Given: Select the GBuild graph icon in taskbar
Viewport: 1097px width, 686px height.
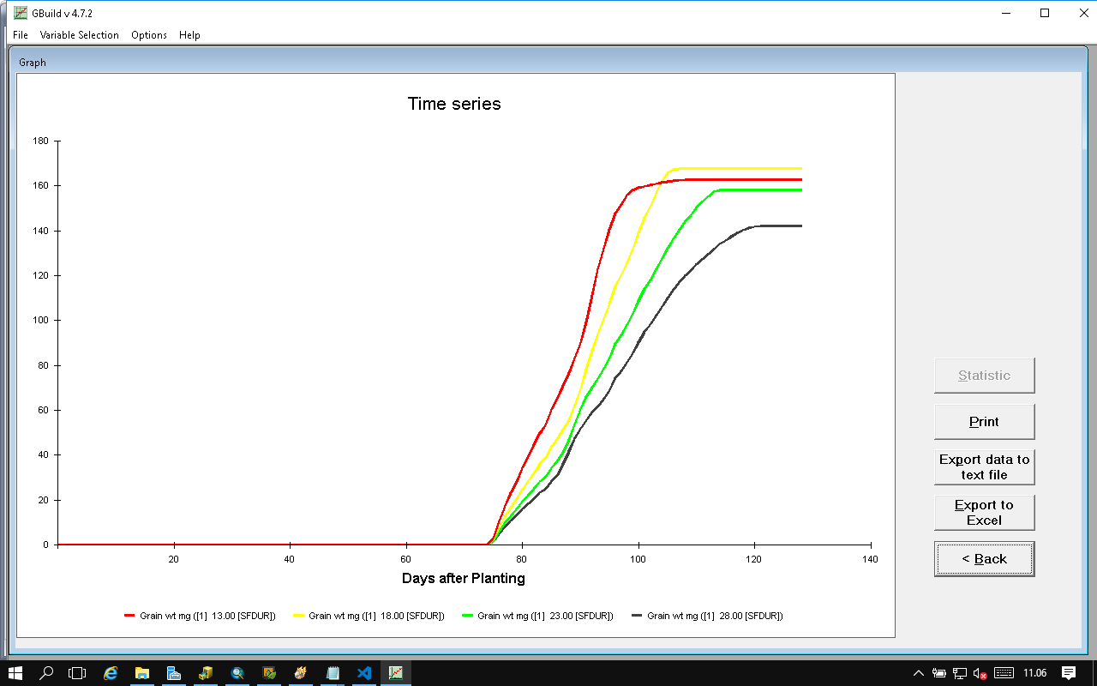Looking at the screenshot, I should [396, 673].
